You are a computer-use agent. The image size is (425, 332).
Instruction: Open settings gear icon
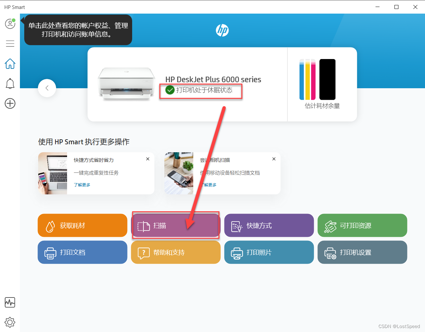(10, 322)
